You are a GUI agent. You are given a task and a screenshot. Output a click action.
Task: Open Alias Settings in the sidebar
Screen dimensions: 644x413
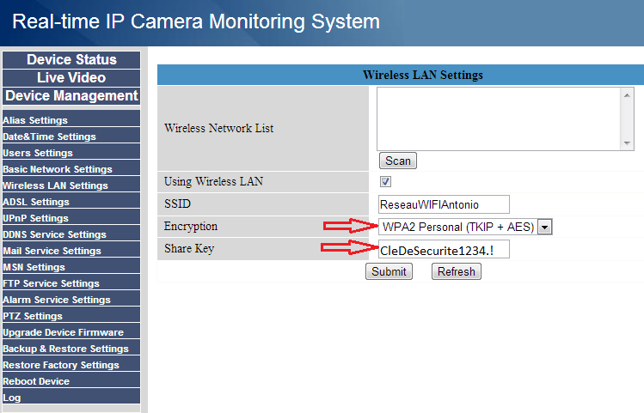click(35, 120)
